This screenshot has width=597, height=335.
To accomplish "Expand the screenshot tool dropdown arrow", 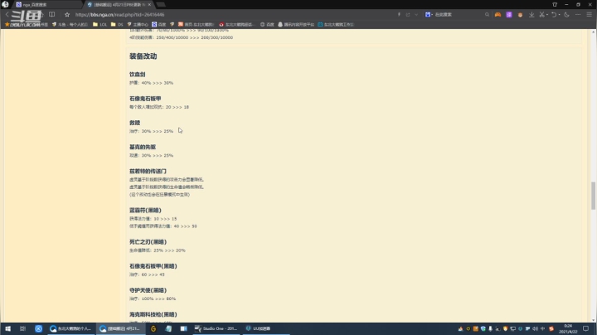I will (547, 14).
